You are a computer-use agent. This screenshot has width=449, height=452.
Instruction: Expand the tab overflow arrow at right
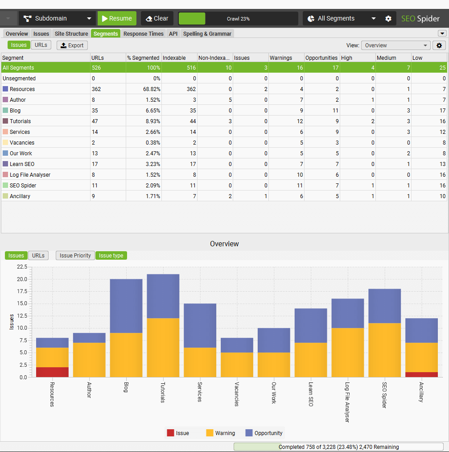(442, 33)
